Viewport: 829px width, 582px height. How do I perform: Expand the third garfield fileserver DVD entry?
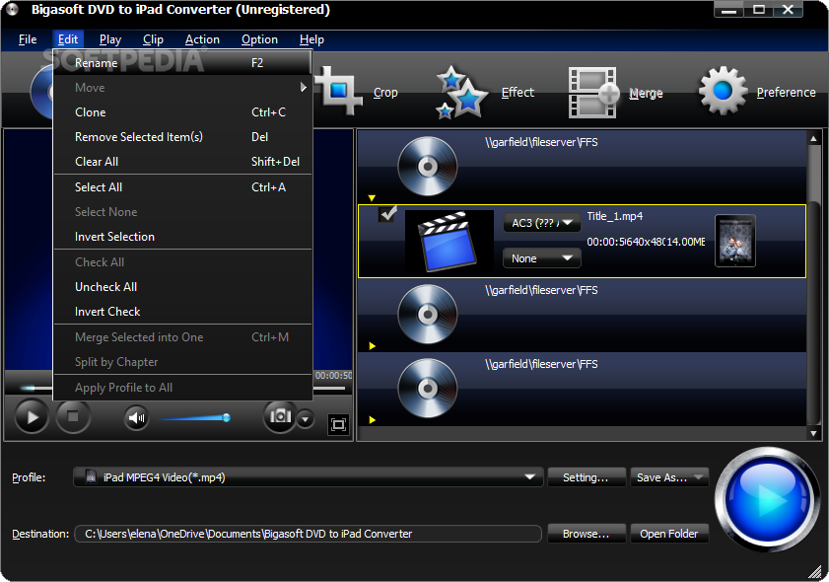[x=373, y=420]
